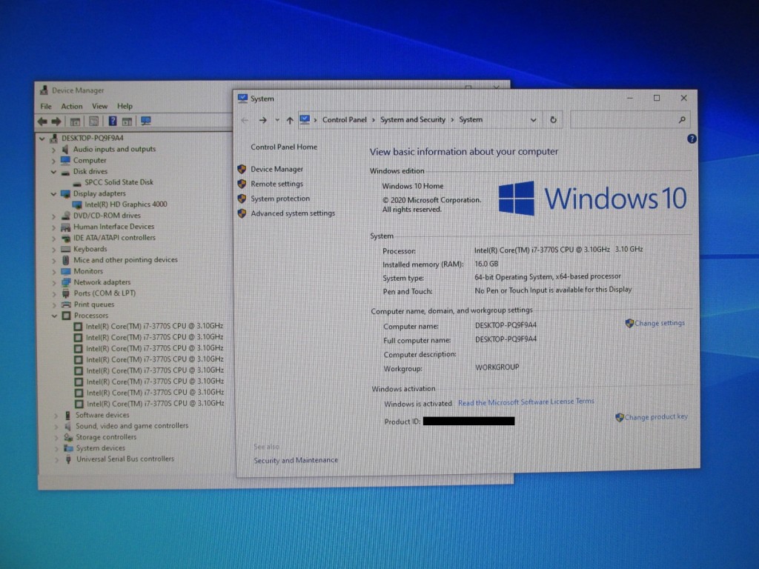Click the icon beside Network adapters

click(66, 282)
